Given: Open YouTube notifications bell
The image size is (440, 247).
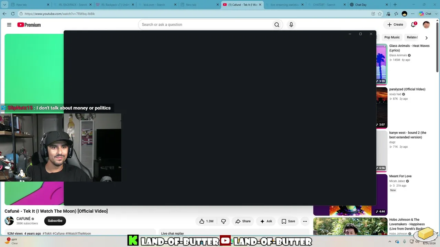Looking at the screenshot, I should [x=414, y=25].
